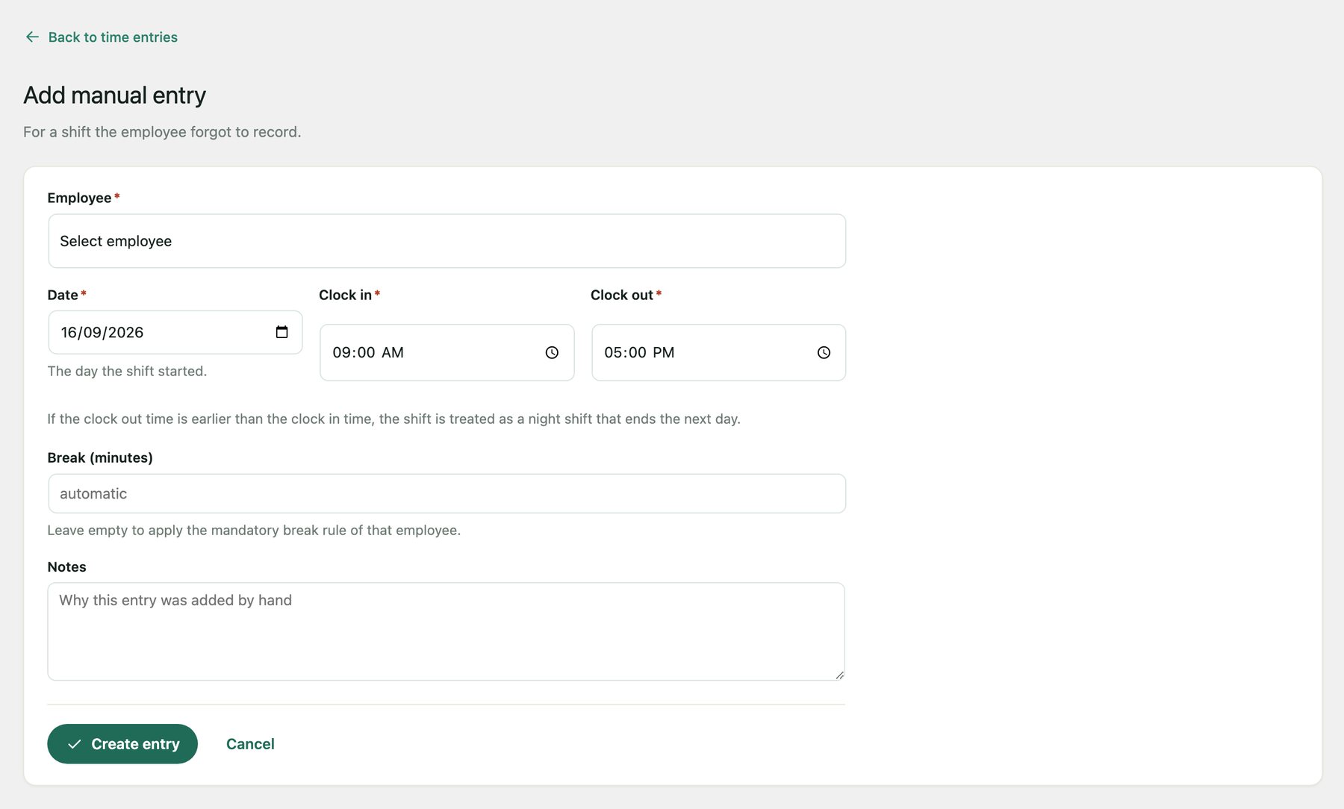Click the Break (minutes) label
The width and height of the screenshot is (1344, 809).
tap(100, 457)
